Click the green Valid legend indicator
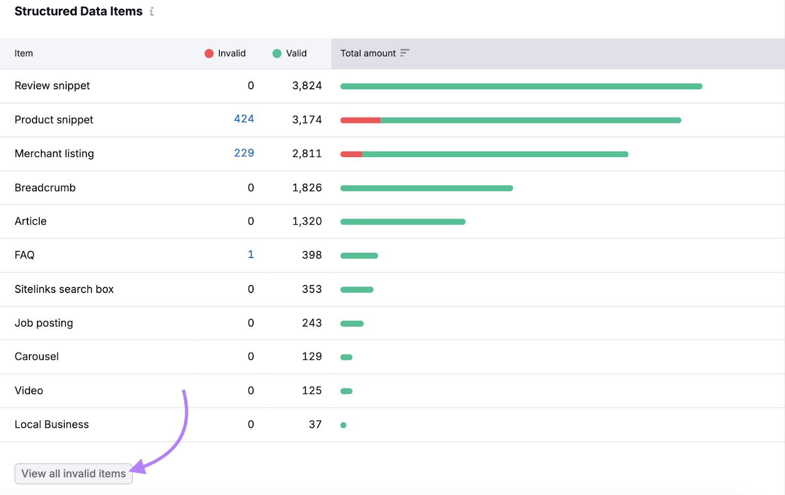The image size is (785, 495). click(x=278, y=53)
